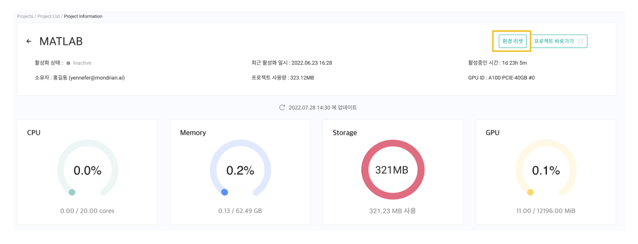
Task: Click the refresh icon next to update time
Action: point(282,108)
